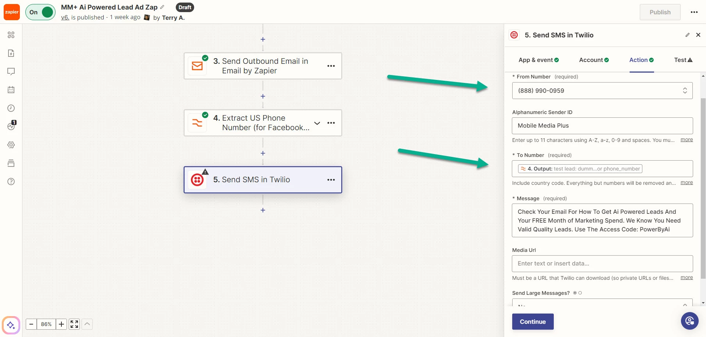Open status icon with badge 1
The height and width of the screenshot is (337, 706).
11,126
